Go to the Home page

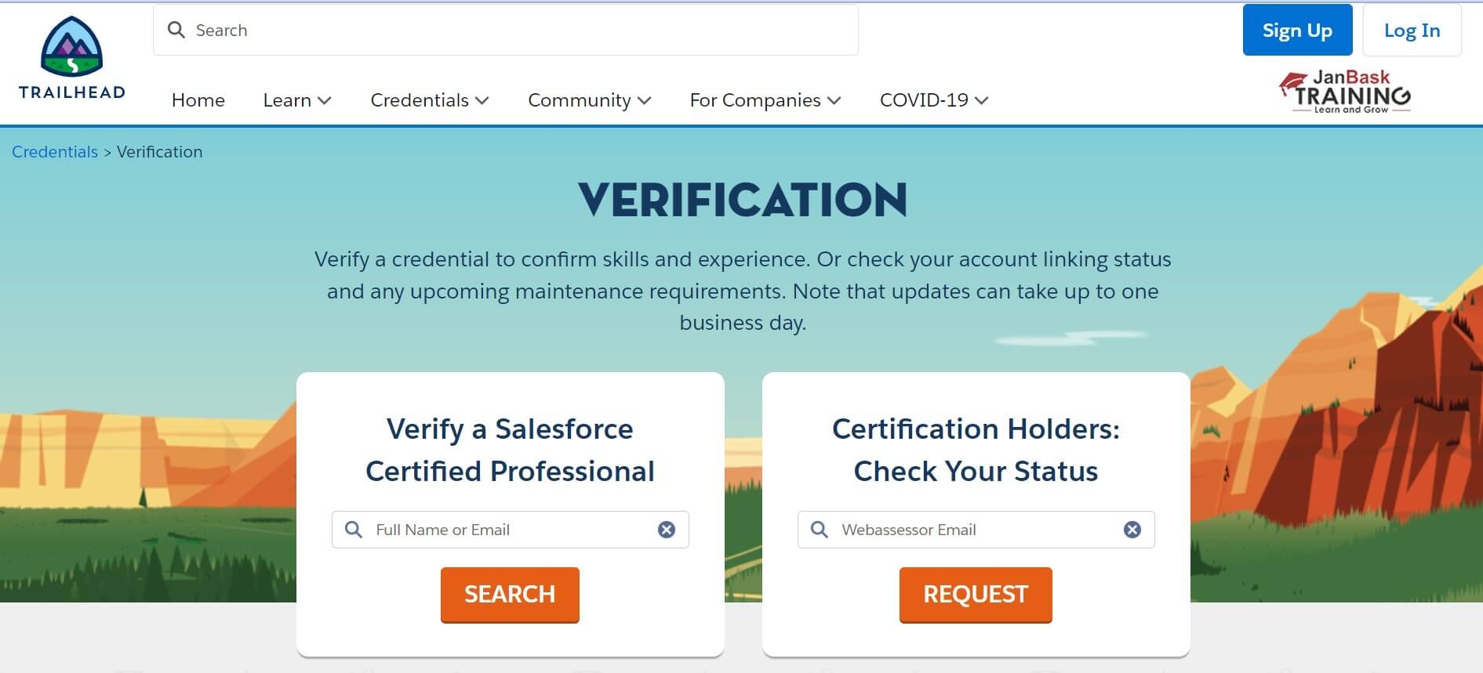click(198, 100)
